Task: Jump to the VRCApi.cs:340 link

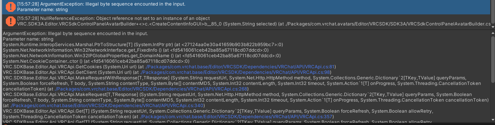Action: (107, 106)
